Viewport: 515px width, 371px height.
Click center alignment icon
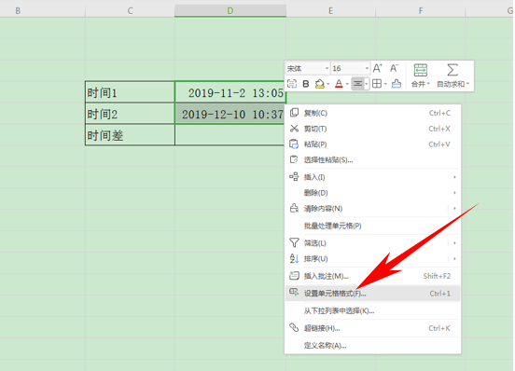coord(357,84)
